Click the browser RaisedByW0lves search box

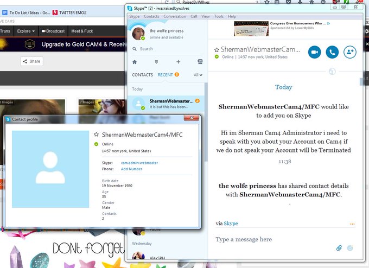pos(218,2)
